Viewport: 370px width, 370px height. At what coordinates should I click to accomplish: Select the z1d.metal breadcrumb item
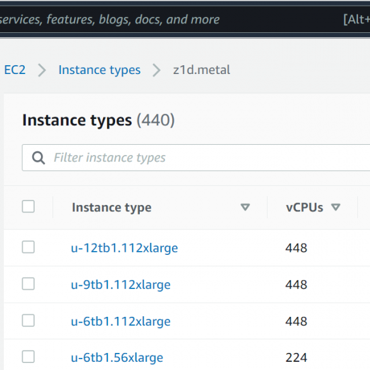click(202, 70)
